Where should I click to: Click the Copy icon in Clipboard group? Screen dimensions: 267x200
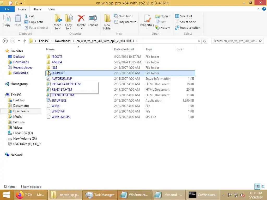7,21
